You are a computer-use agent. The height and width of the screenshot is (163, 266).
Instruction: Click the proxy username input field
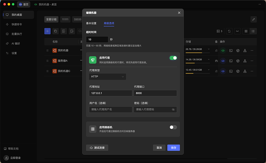pos(110,110)
